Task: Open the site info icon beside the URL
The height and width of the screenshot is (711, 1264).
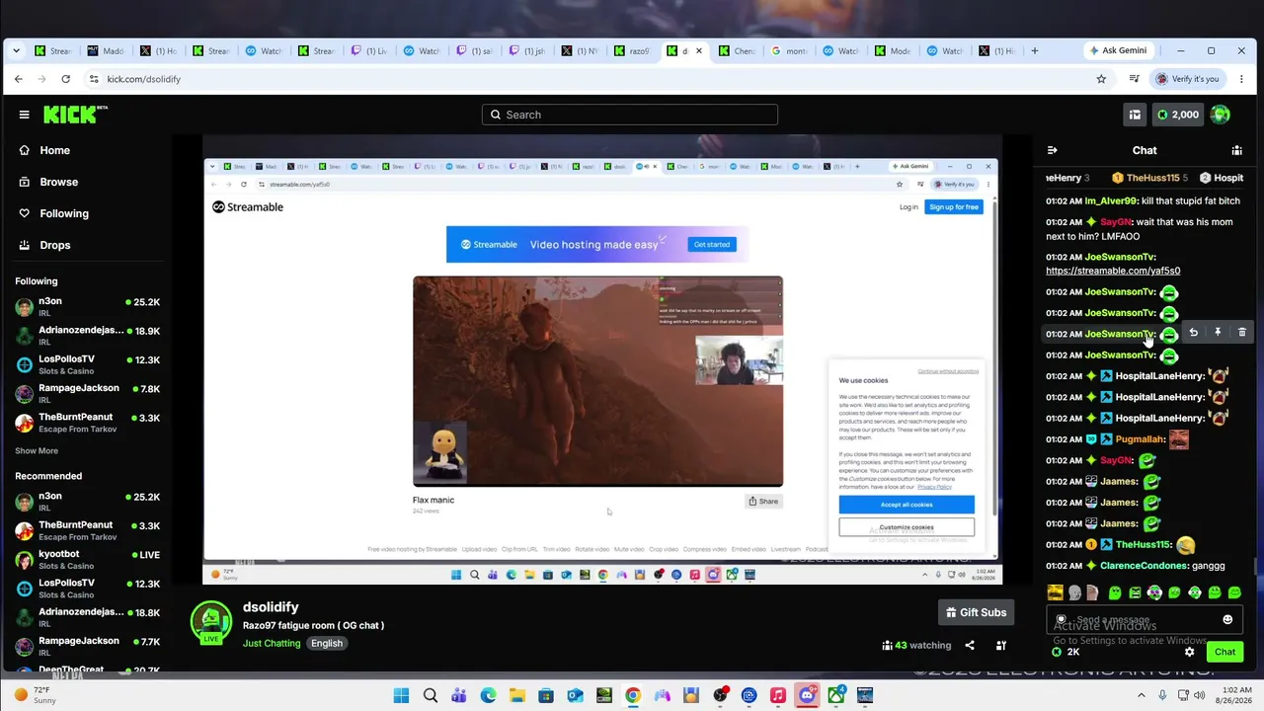Action: point(94,79)
